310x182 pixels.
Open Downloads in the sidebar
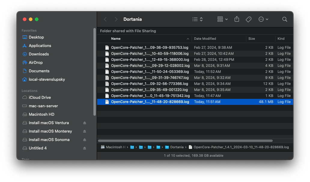pos(35,54)
